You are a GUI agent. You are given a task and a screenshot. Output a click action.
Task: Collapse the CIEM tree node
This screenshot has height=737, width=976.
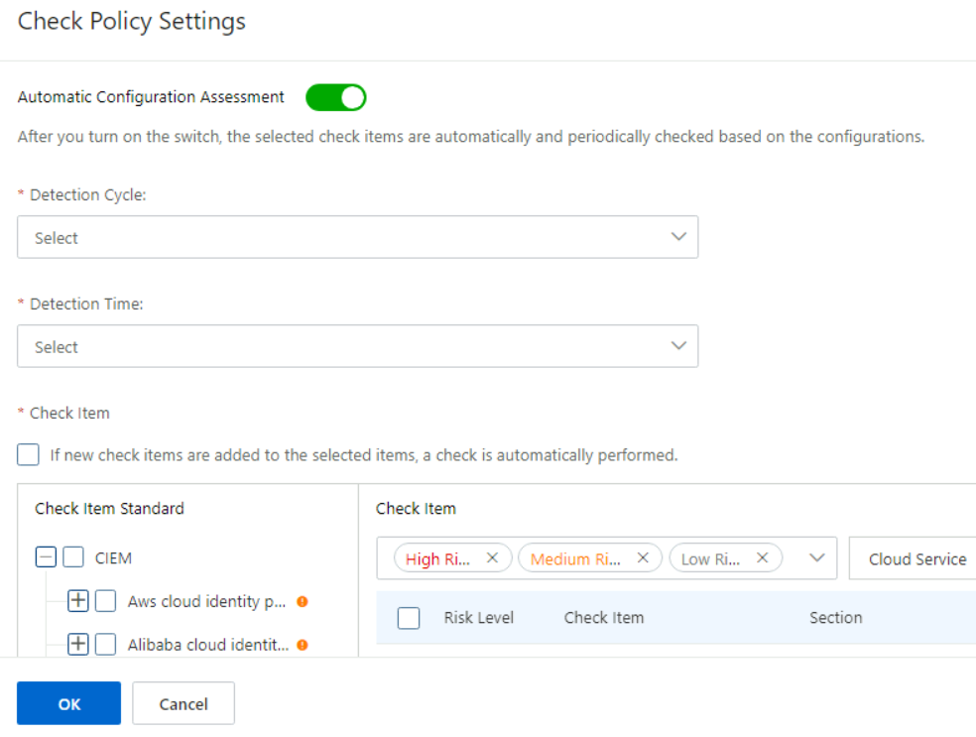[x=45, y=557]
